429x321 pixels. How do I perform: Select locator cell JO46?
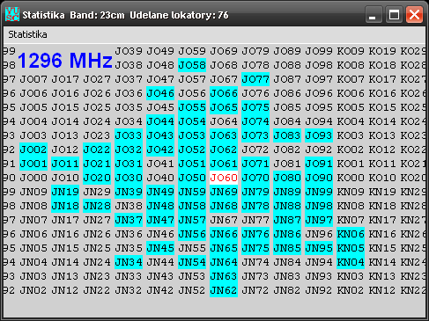point(160,93)
